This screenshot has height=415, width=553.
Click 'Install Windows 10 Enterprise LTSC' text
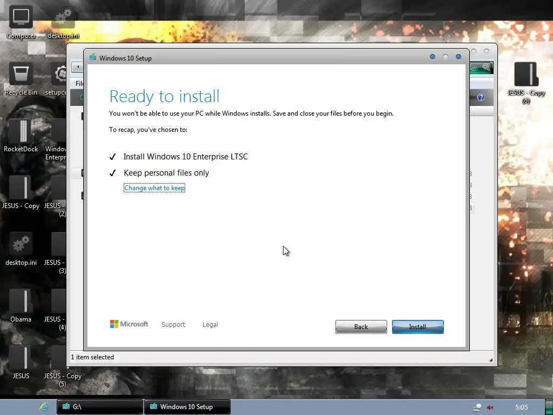pyautogui.click(x=186, y=157)
